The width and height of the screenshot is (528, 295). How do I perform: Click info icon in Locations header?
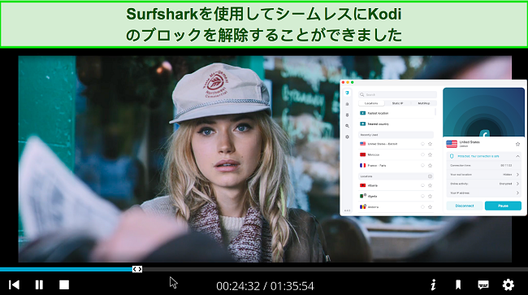(x=430, y=176)
